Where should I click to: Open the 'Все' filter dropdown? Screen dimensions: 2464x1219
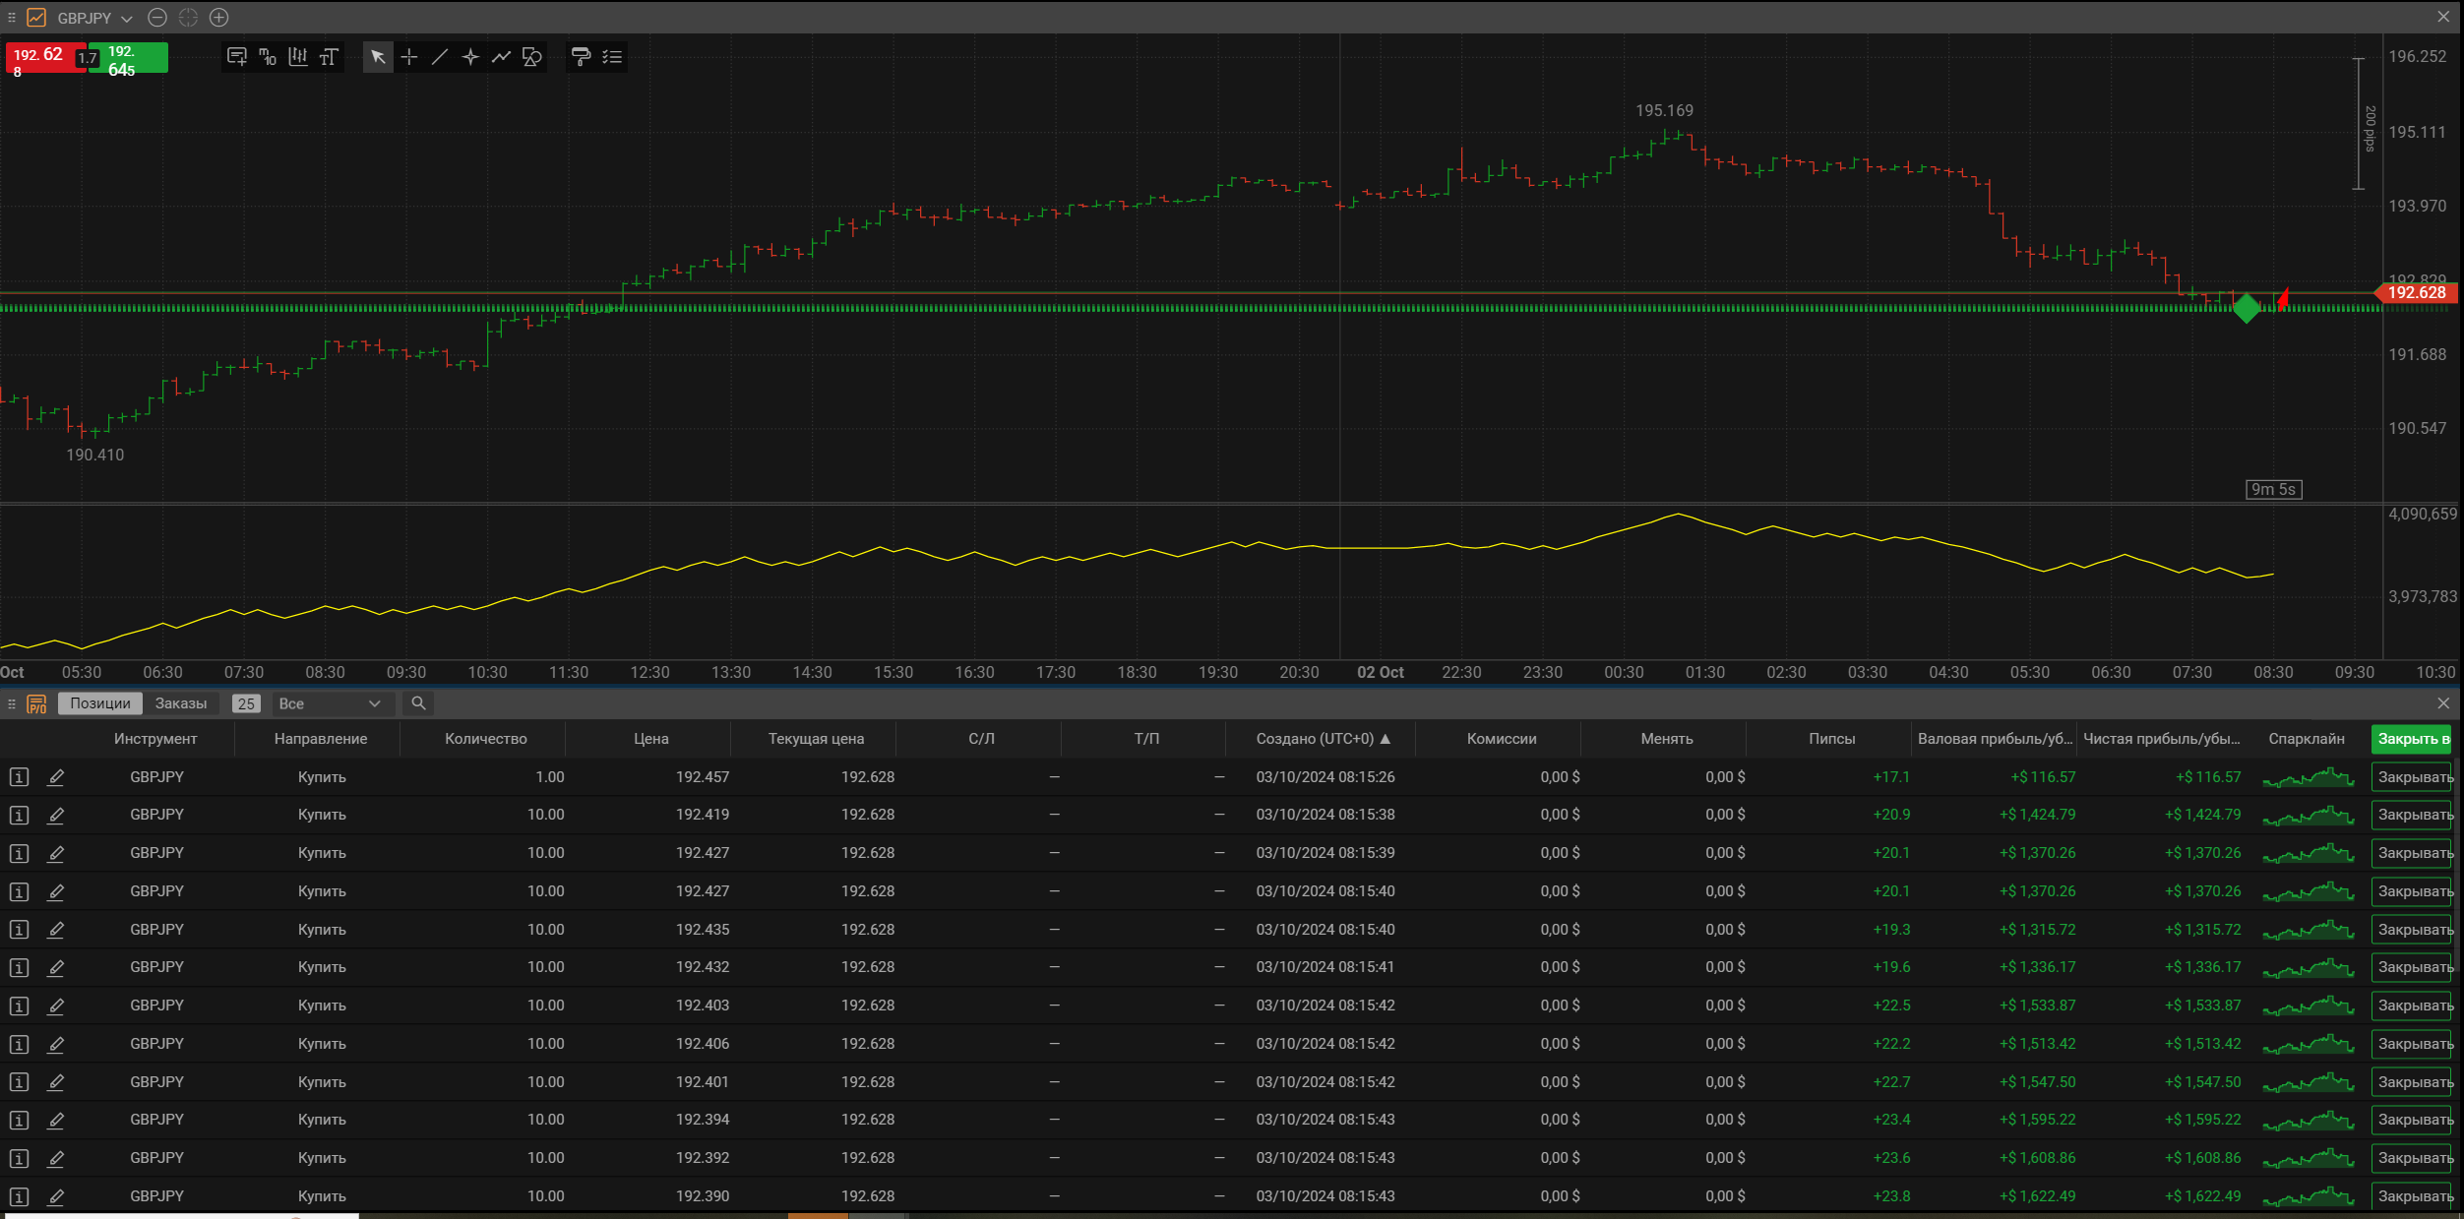click(x=333, y=703)
